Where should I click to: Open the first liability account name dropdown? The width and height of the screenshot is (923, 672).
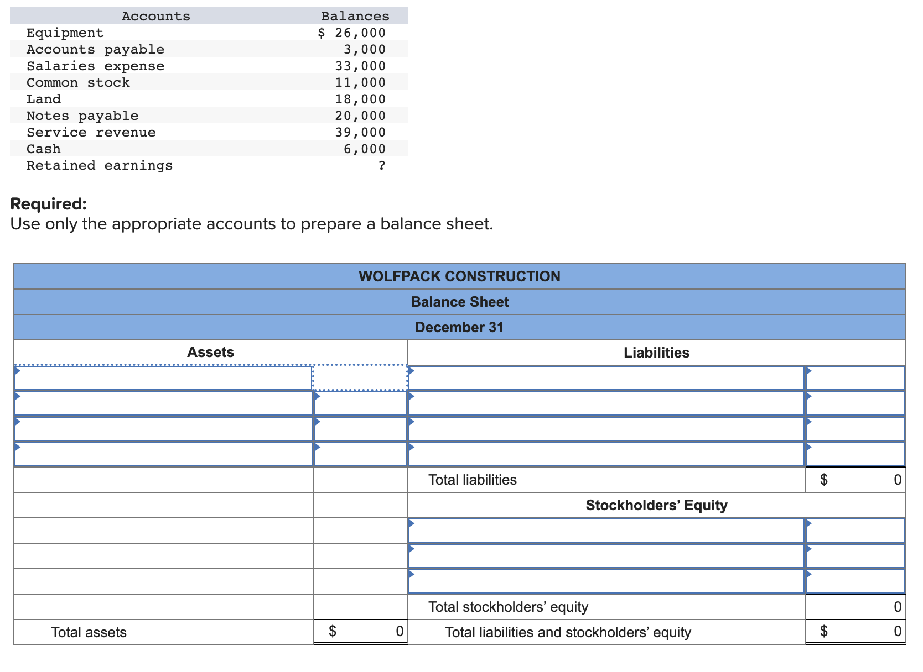(x=606, y=378)
